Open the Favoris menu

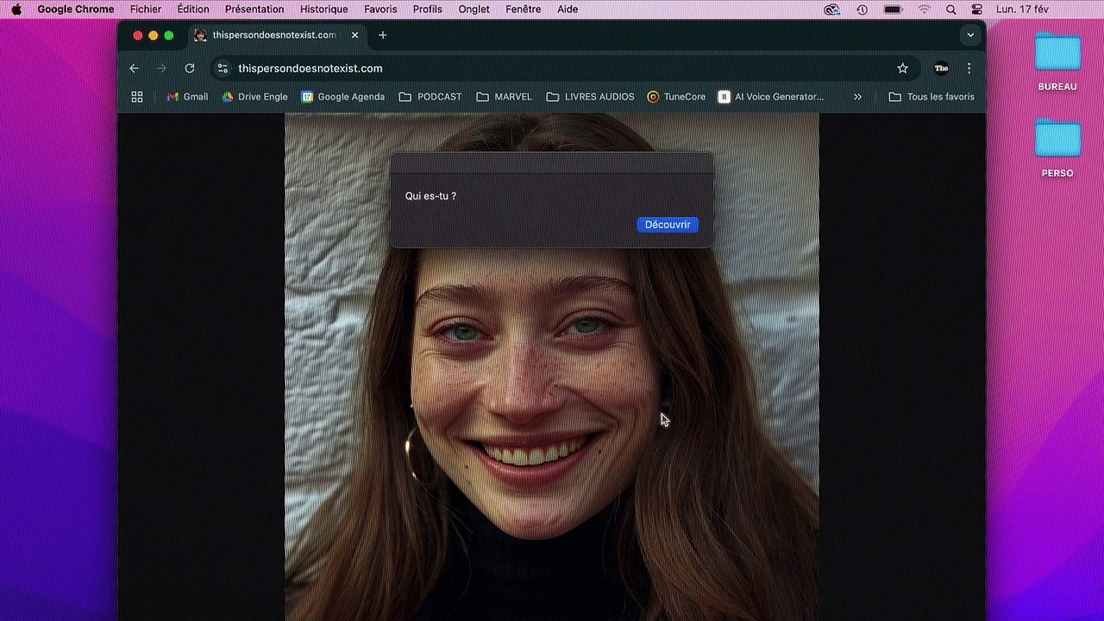tap(380, 9)
